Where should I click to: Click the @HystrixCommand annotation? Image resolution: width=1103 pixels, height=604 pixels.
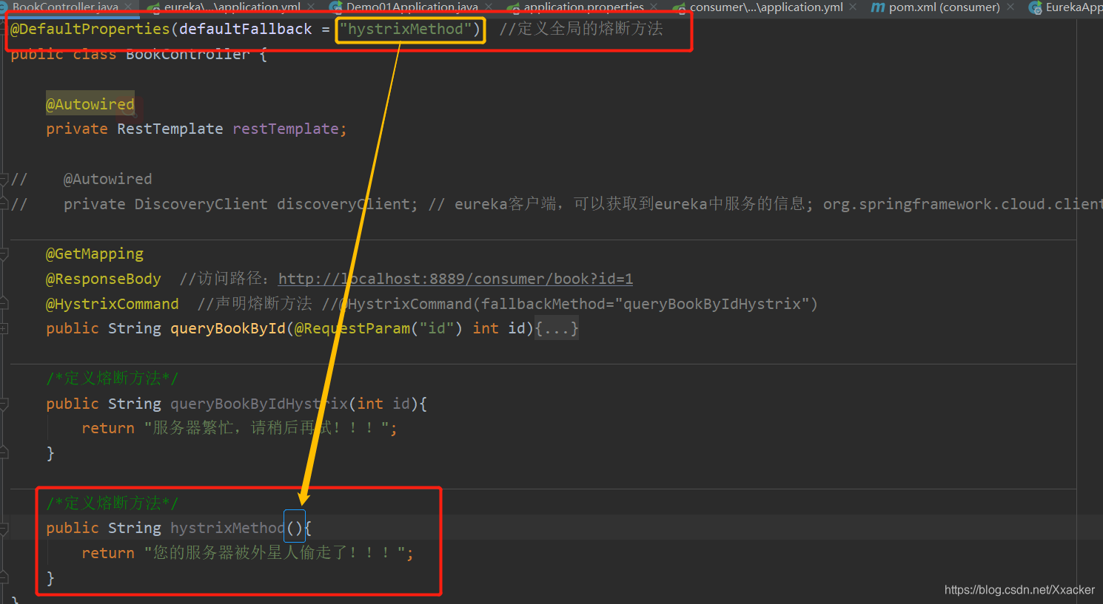113,304
